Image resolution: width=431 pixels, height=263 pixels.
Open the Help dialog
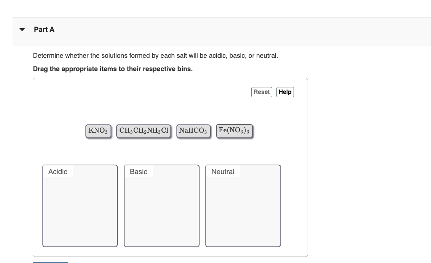click(x=285, y=92)
